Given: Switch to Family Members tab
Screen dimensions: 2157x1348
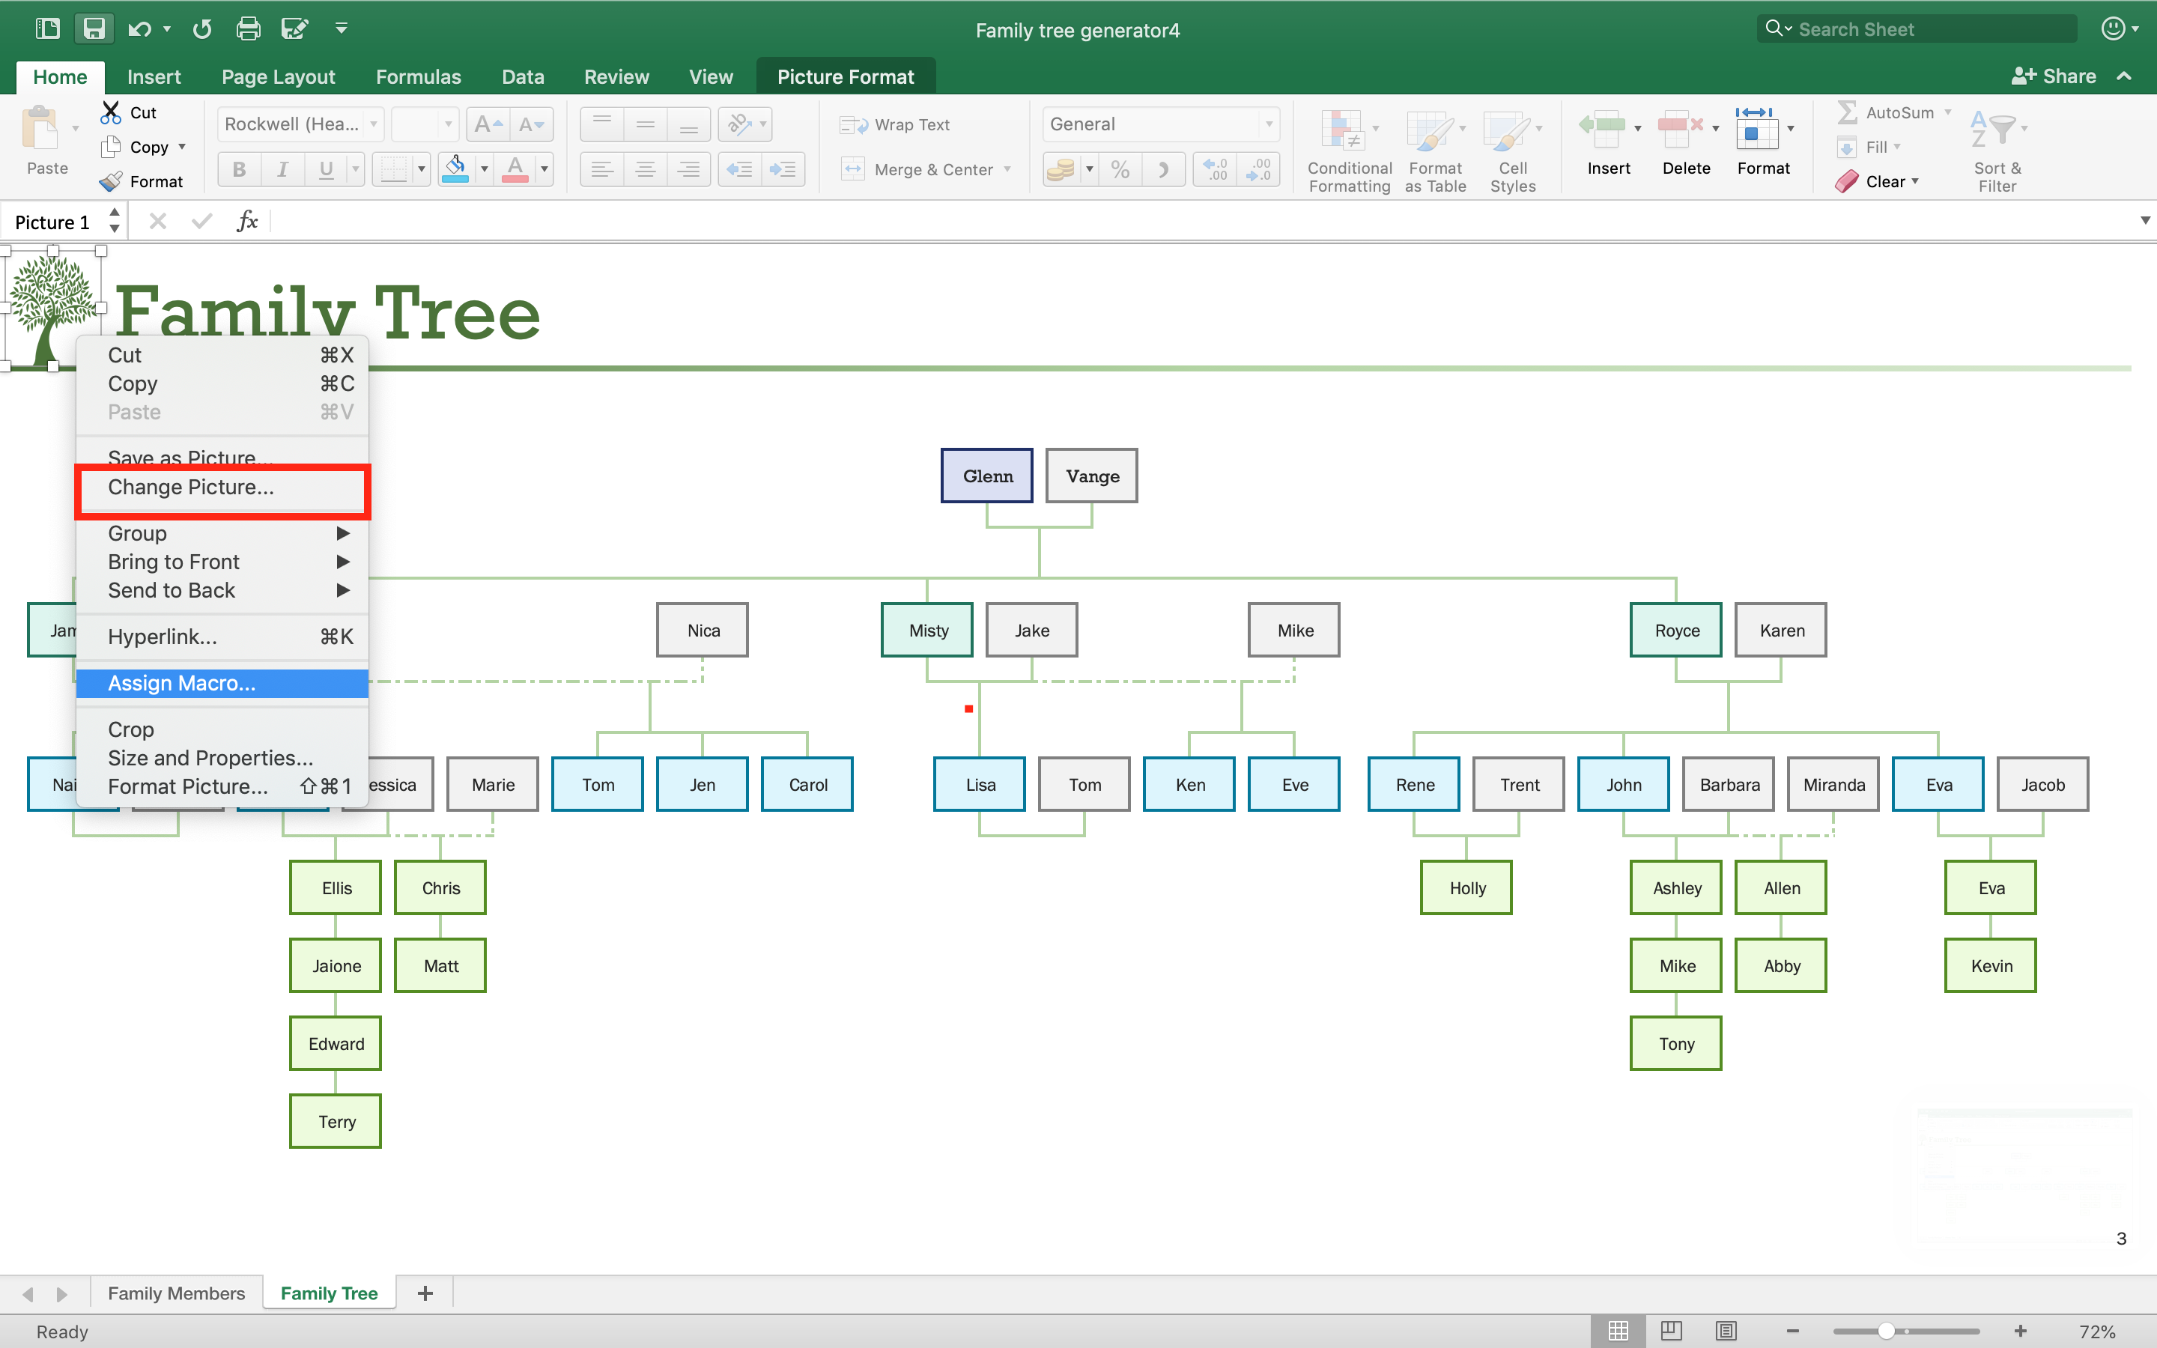Looking at the screenshot, I should click(175, 1293).
